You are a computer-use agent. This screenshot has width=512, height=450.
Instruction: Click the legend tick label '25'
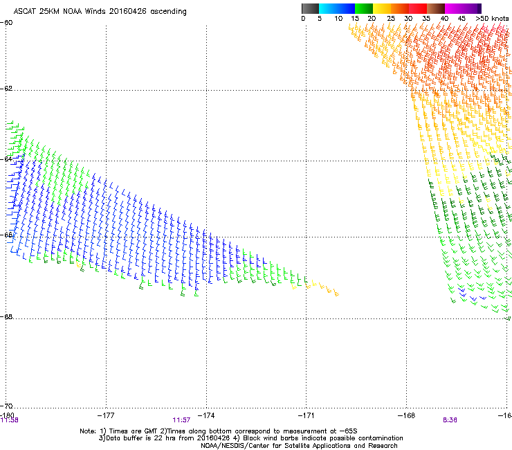point(391,19)
